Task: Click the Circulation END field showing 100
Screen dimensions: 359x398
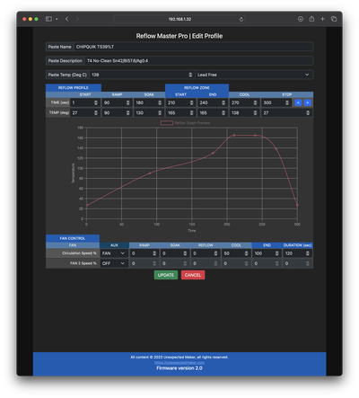Action: point(267,253)
